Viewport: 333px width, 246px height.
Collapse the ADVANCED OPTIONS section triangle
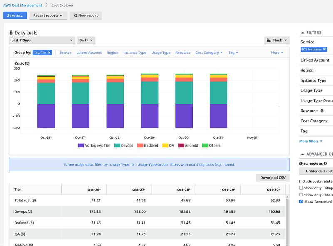click(x=303, y=154)
